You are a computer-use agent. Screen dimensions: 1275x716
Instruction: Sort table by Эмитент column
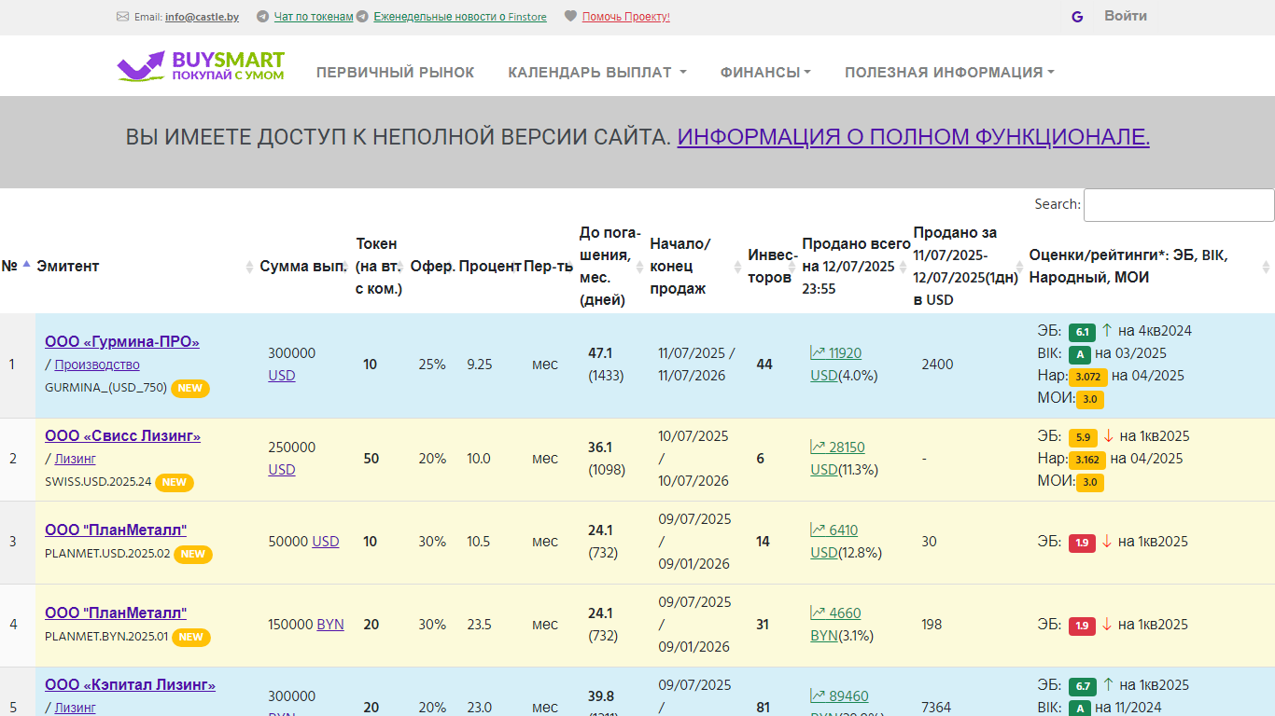click(146, 266)
